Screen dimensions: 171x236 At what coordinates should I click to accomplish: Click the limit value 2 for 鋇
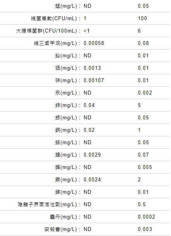tap(139, 179)
